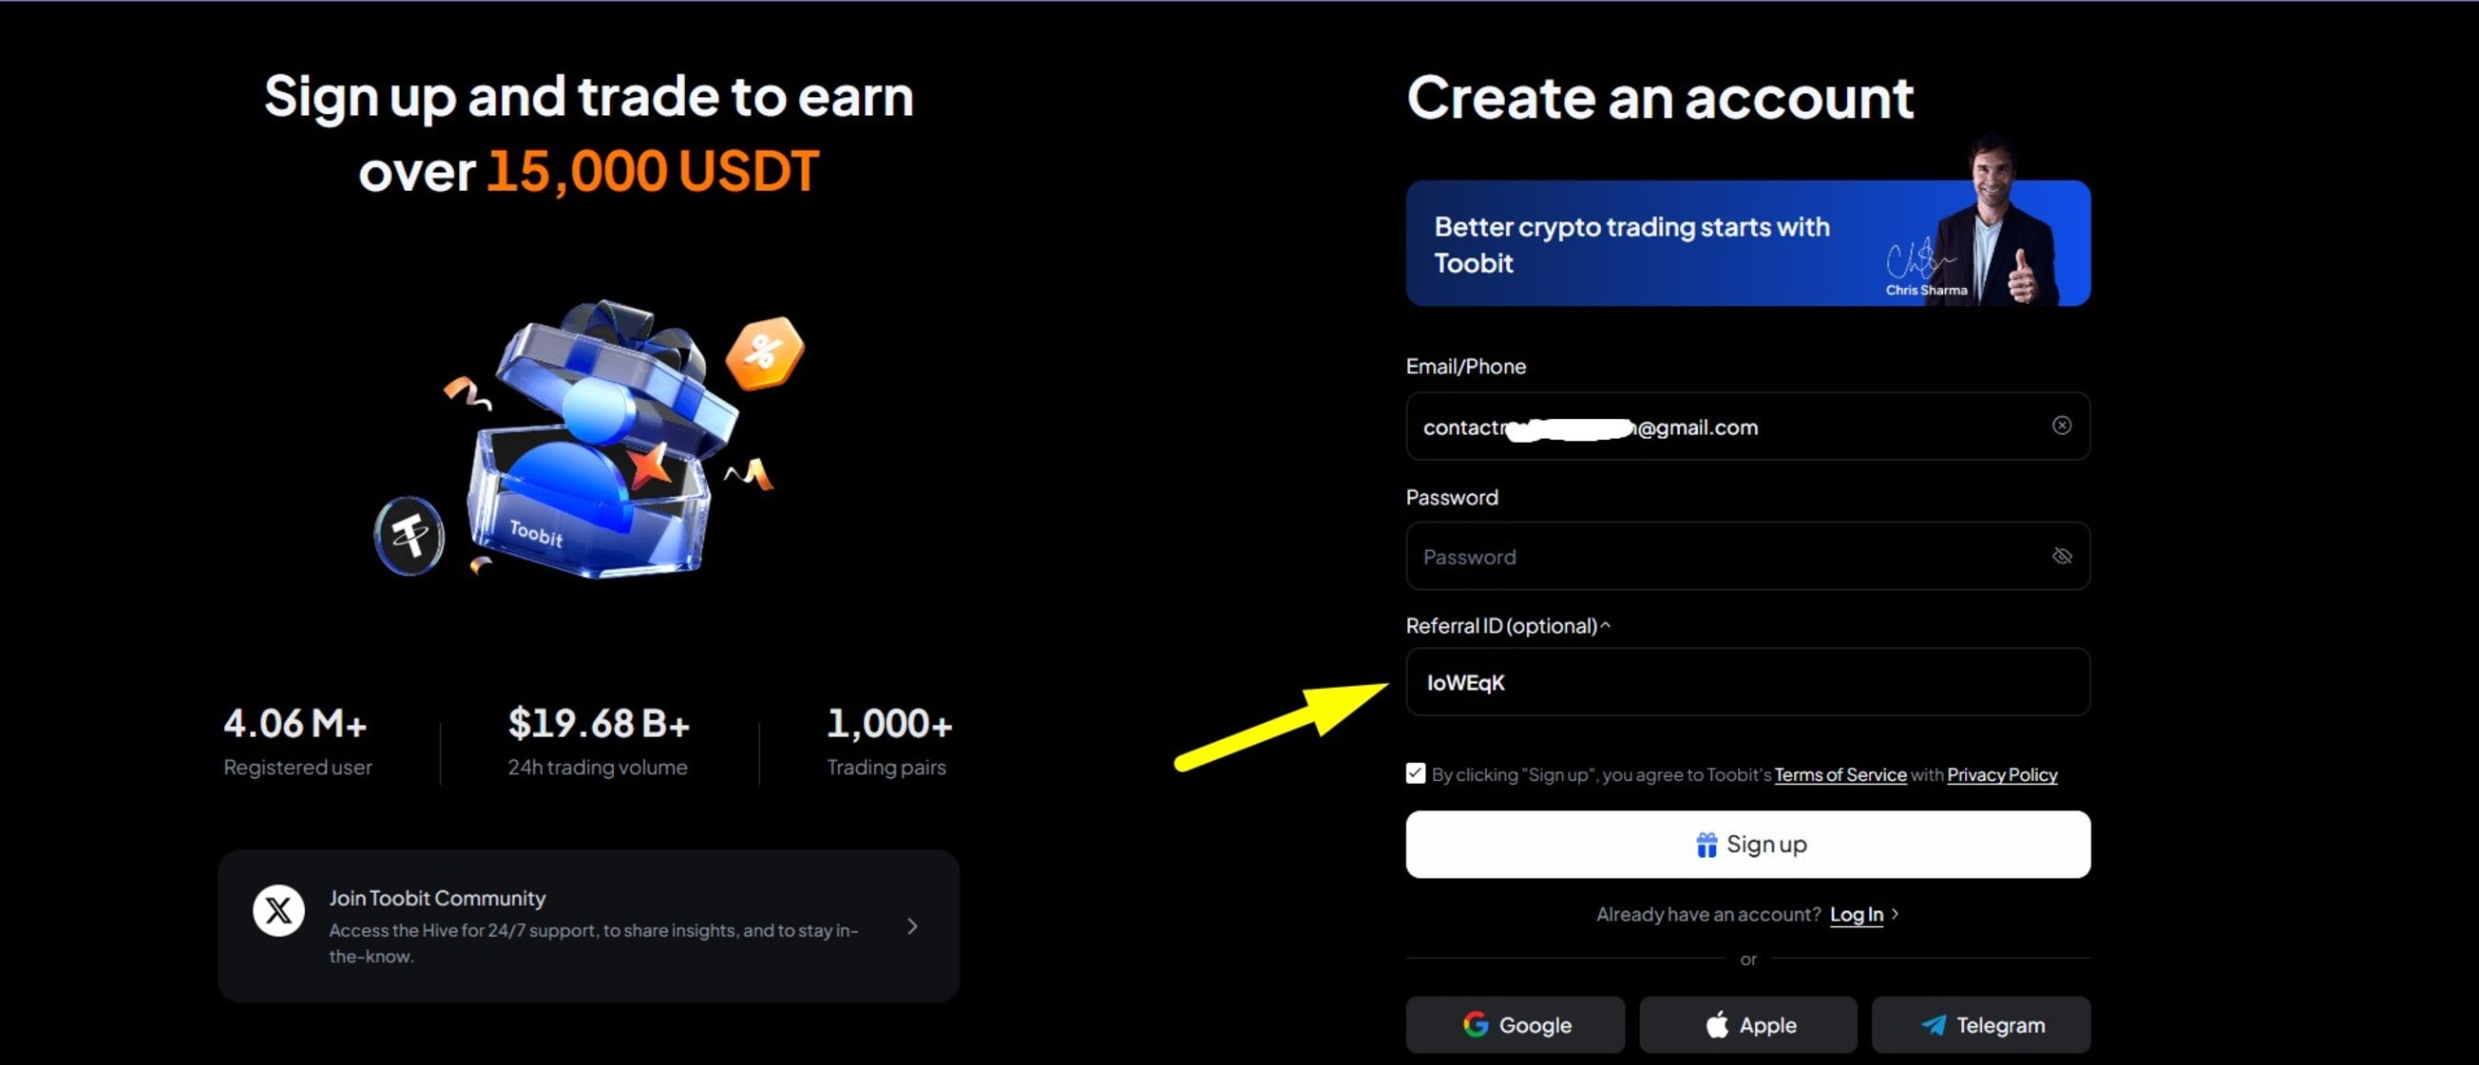
Task: Click the X (Twitter) community icon
Action: click(278, 911)
